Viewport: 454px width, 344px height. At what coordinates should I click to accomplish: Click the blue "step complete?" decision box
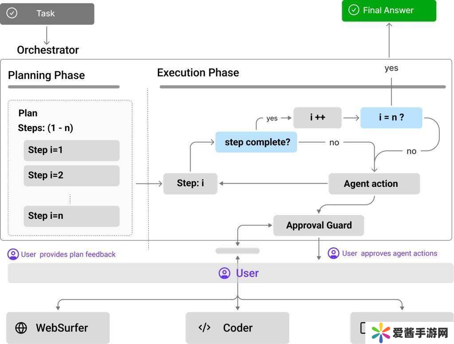click(256, 142)
